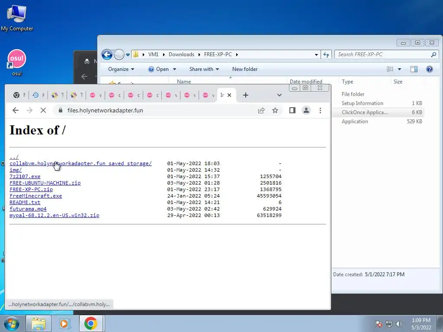Click Downloads in Explorer breadcrumb

tap(181, 54)
